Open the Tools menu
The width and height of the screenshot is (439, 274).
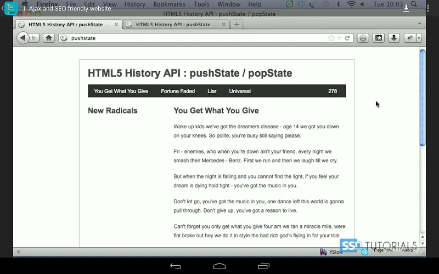(201, 4)
